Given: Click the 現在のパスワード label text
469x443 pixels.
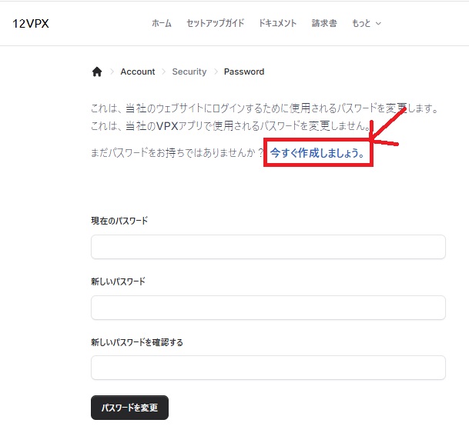Looking at the screenshot, I should 119,221.
